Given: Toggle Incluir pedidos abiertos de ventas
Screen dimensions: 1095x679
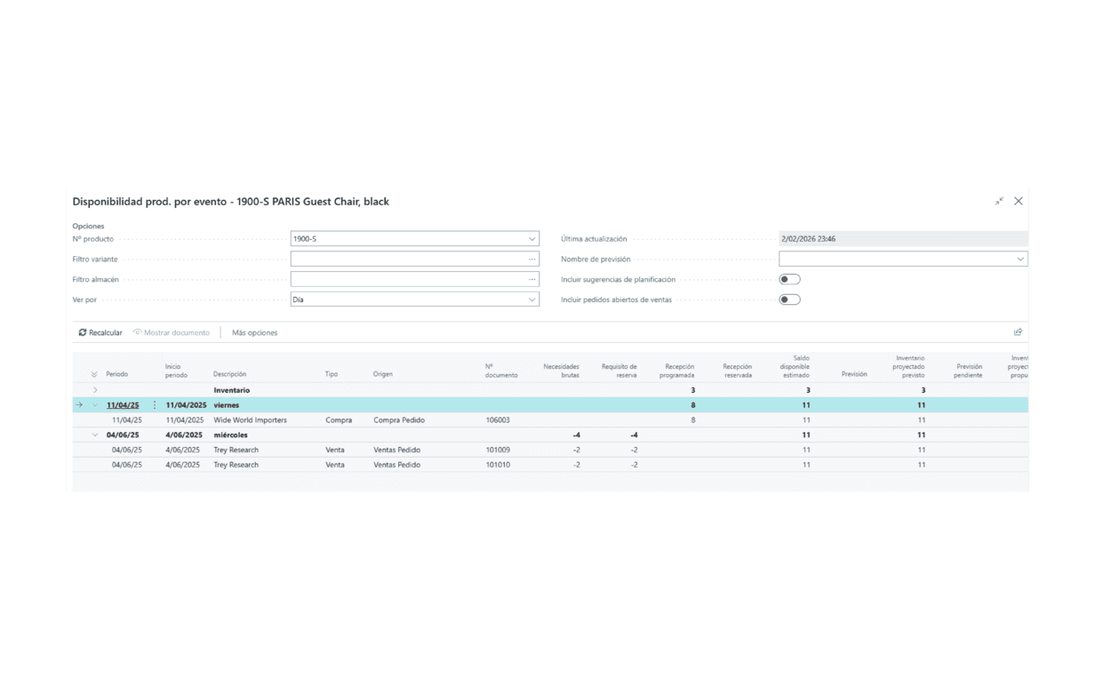Looking at the screenshot, I should [x=789, y=300].
